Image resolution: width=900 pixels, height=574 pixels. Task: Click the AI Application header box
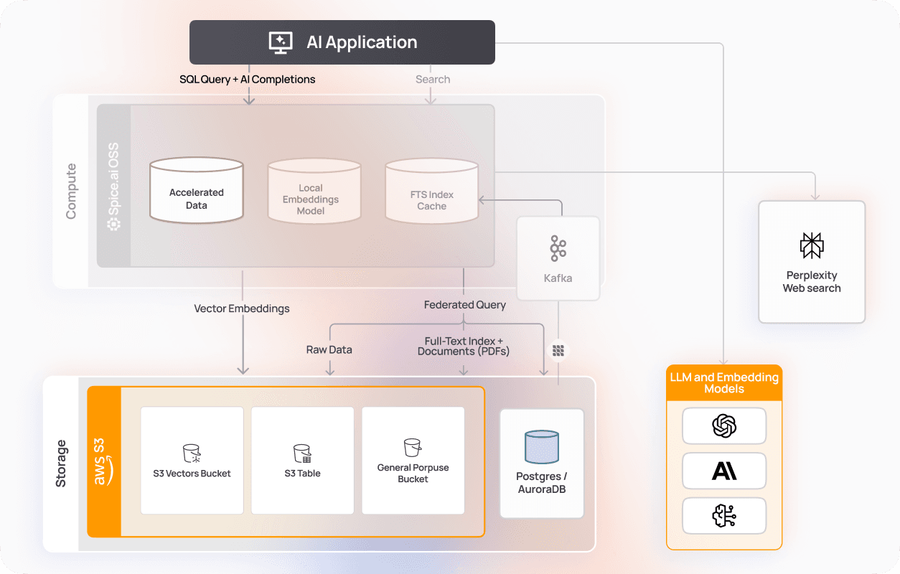click(342, 42)
